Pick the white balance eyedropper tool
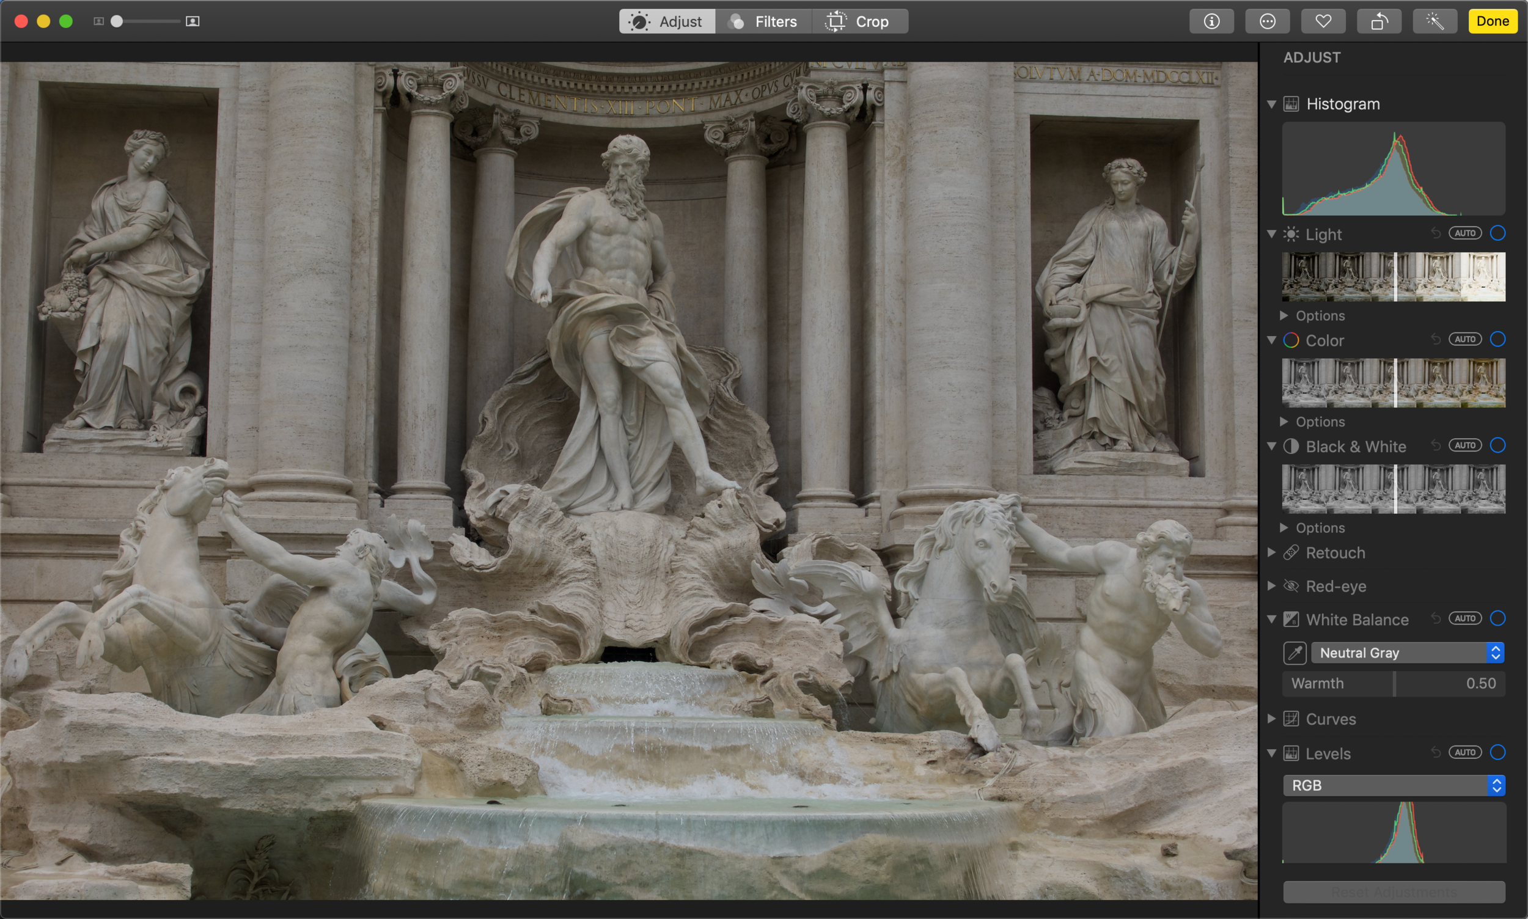Image resolution: width=1528 pixels, height=919 pixels. (x=1295, y=653)
